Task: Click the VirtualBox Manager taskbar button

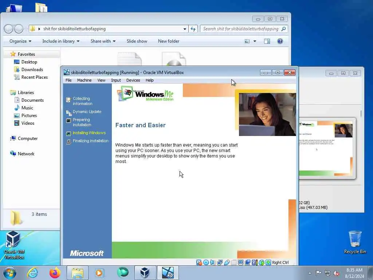Action: pyautogui.click(x=145, y=273)
